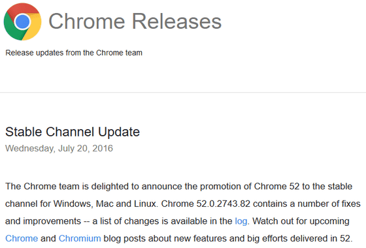Click the word Update in the post heading
Image resolution: width=366 pixels, height=248 pixels.
pyautogui.click(x=119, y=132)
